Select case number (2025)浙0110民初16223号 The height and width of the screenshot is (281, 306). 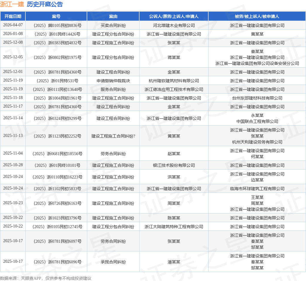(57, 177)
